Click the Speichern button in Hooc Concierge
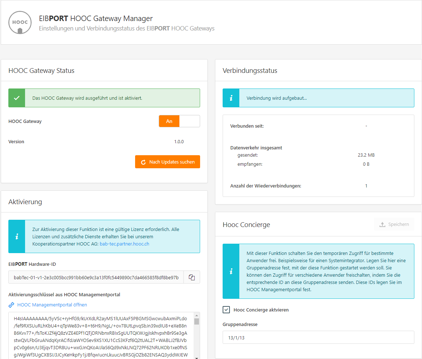 click(394, 224)
